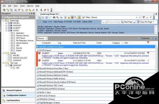The image size is (159, 104).
Task: Click the red flag on first DILBERT event
Action: click(x=148, y=53)
